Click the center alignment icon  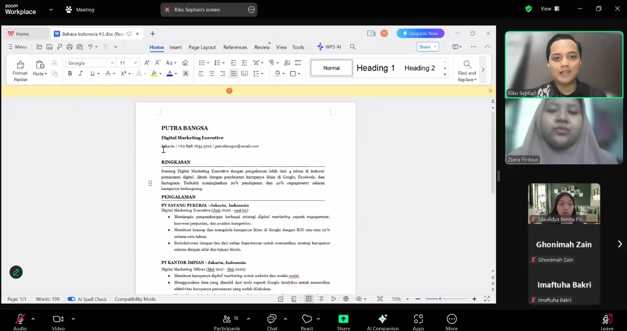[212, 73]
